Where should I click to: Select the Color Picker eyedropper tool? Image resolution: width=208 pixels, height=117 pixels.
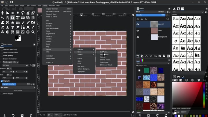point(33,27)
